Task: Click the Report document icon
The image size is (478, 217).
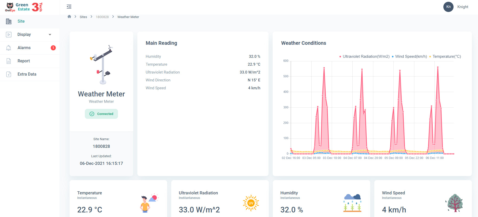Action: [9, 61]
